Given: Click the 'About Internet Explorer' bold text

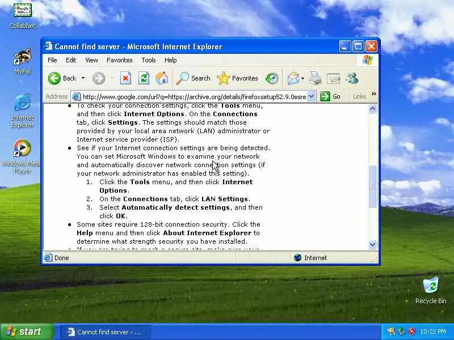Looking at the screenshot, I should 207,233.
